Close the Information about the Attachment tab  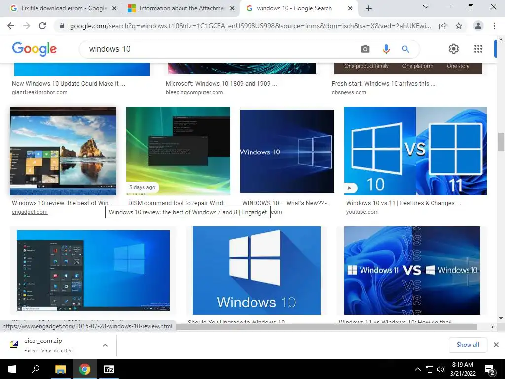pos(232,9)
